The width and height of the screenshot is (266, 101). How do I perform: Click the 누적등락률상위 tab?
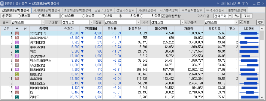click(x=192, y=10)
